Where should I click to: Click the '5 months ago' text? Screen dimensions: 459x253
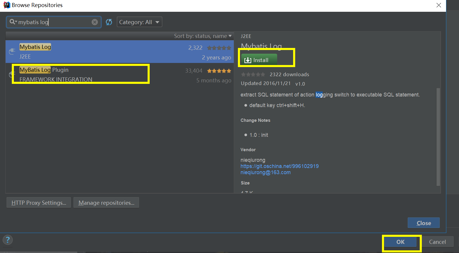214,80
